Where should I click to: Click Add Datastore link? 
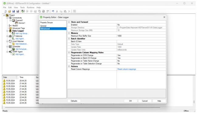[x=22, y=44]
